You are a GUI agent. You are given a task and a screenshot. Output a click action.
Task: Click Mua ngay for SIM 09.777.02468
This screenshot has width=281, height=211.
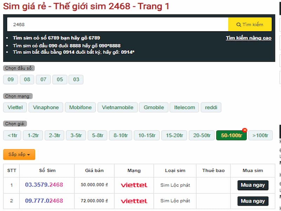[x=253, y=201]
